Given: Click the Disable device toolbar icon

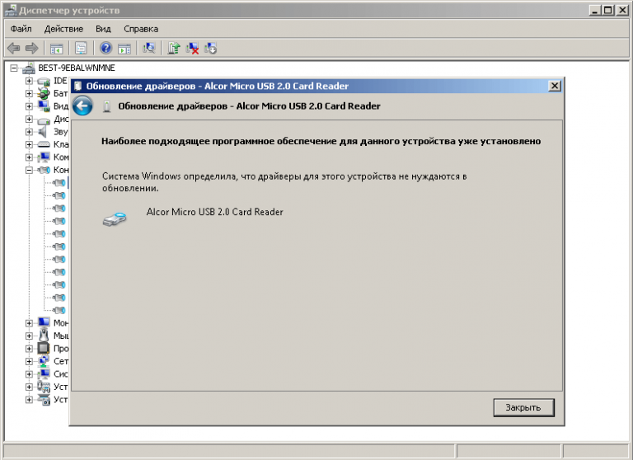Looking at the screenshot, I should (211, 49).
